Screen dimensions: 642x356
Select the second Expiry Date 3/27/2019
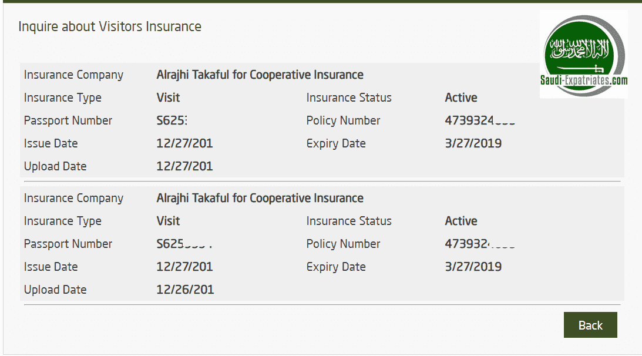[473, 267]
